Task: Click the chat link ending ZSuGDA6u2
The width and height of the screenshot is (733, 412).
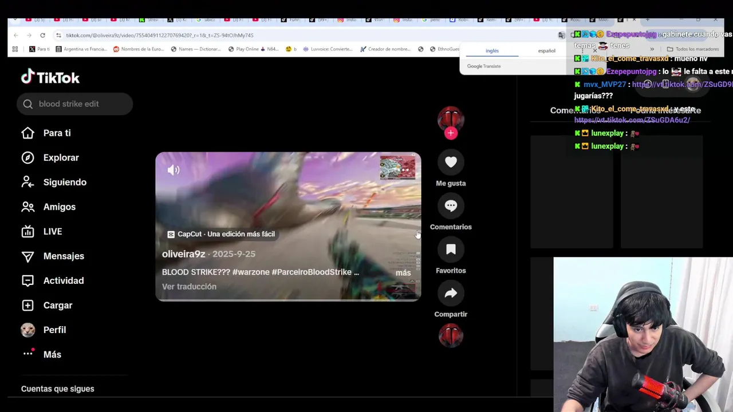Action: pos(632,120)
